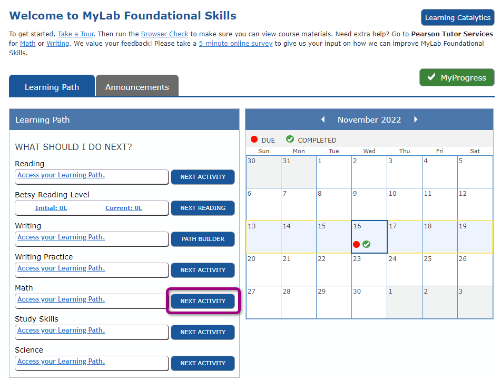Run the Browser Check link

tap(164, 34)
